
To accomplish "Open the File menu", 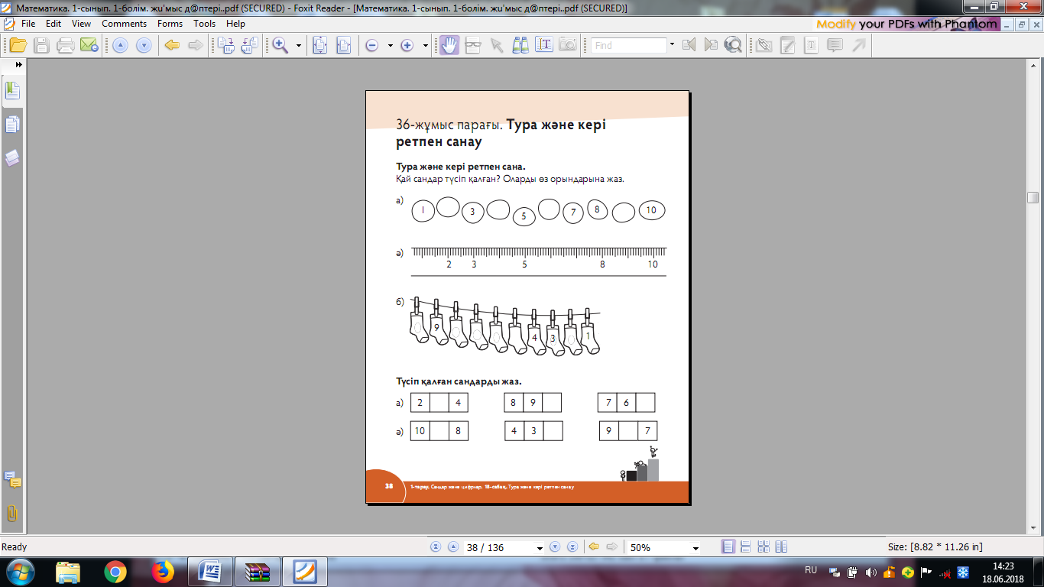I will (28, 24).
